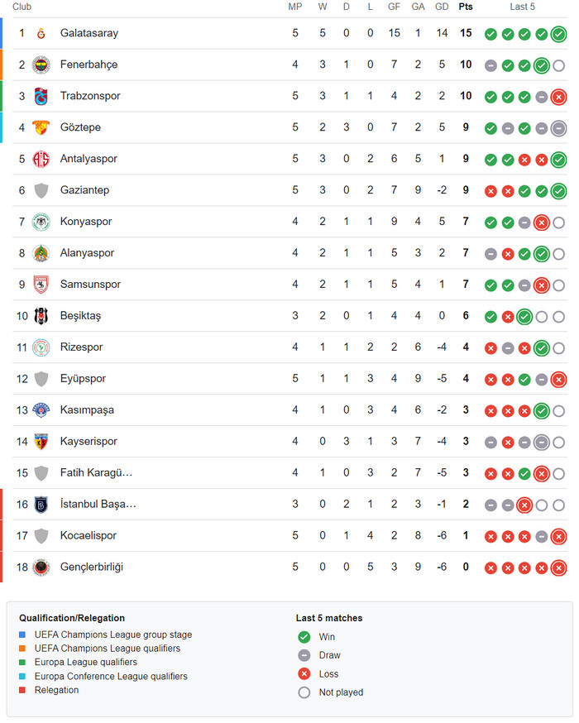Click the Antalyaspor club badge

41,159
